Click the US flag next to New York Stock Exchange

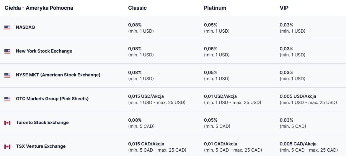[x=7, y=51]
